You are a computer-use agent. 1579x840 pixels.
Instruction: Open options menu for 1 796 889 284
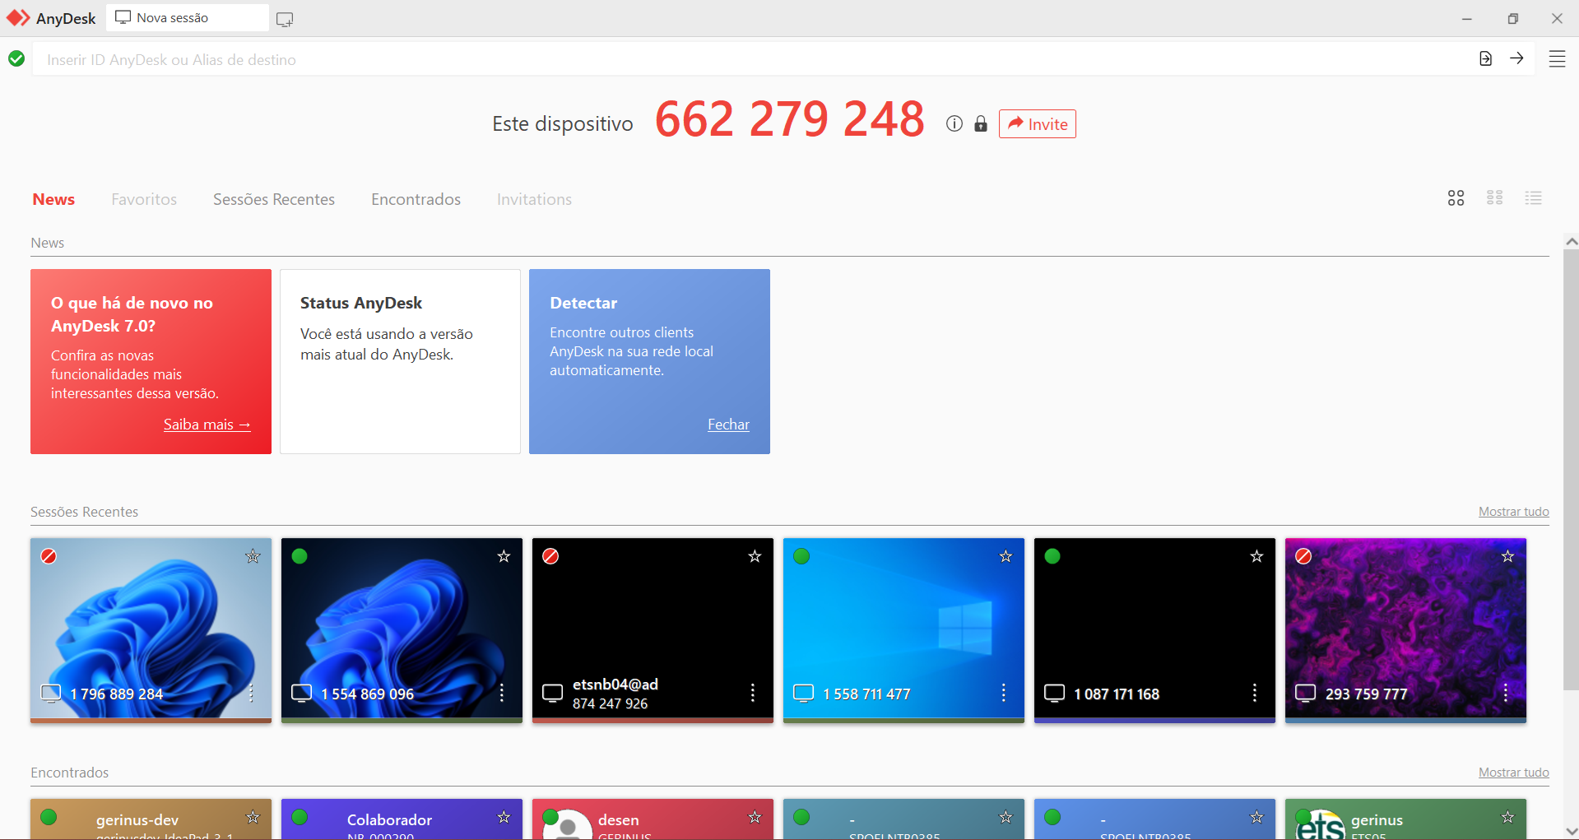click(251, 693)
